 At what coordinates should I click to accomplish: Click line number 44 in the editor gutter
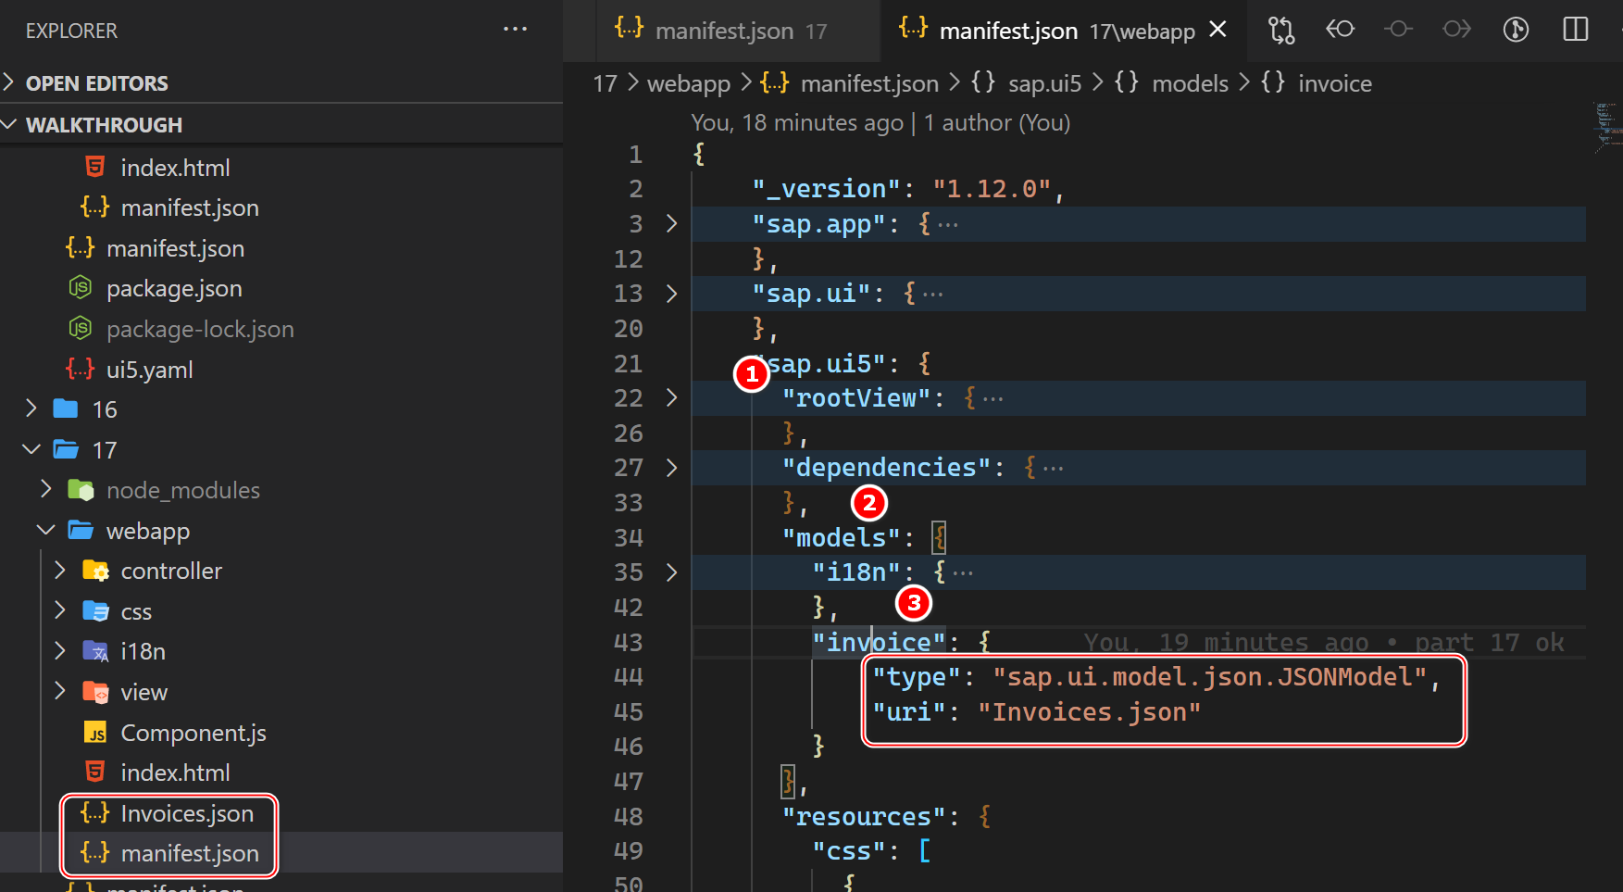click(x=628, y=676)
